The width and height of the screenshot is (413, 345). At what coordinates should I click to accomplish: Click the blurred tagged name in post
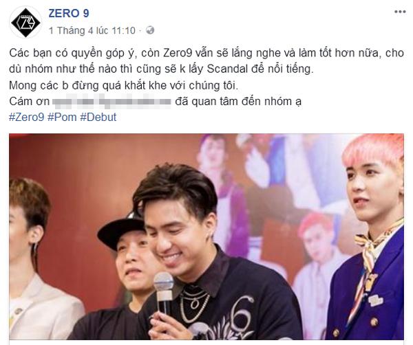click(112, 102)
